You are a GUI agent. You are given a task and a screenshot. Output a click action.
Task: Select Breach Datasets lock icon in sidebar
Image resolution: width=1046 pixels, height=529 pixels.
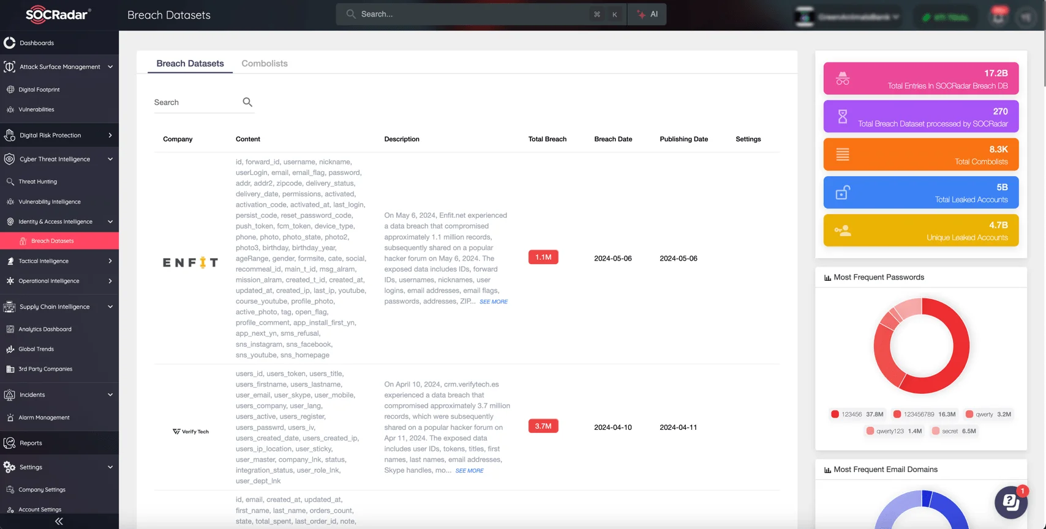[x=23, y=241]
